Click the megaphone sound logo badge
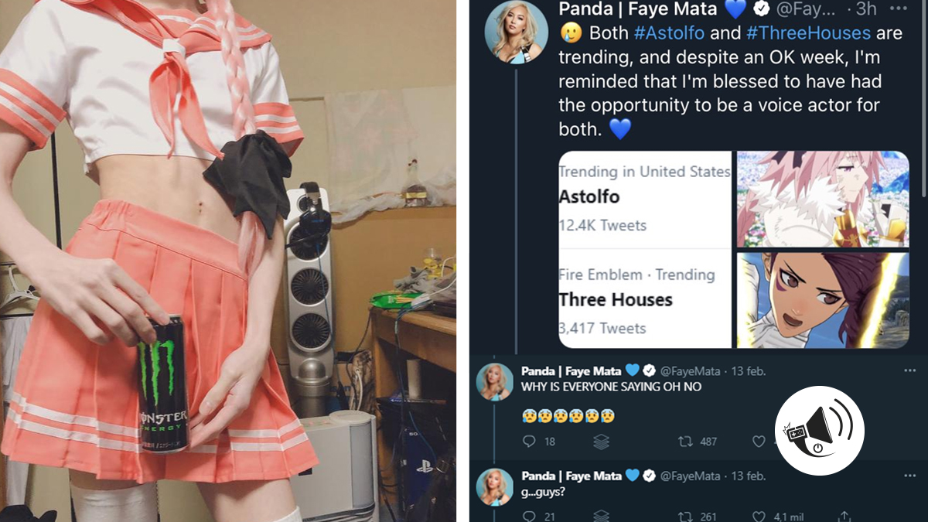This screenshot has height=522, width=928. click(820, 430)
